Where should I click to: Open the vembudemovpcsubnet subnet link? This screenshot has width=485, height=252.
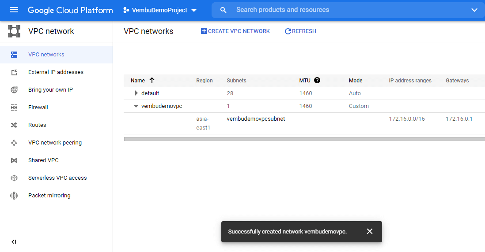[256, 119]
